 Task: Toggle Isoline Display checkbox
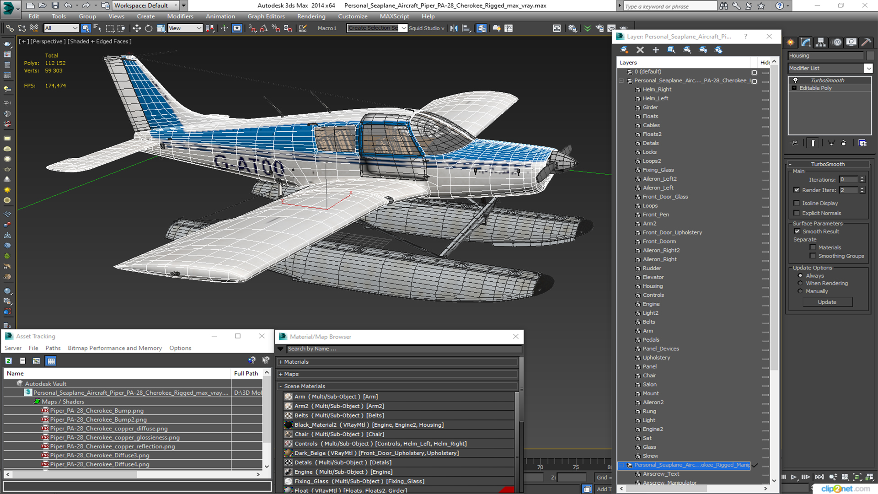tap(797, 203)
